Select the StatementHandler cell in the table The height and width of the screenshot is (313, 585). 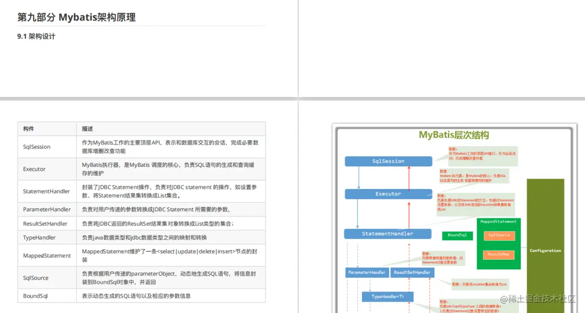coord(46,191)
